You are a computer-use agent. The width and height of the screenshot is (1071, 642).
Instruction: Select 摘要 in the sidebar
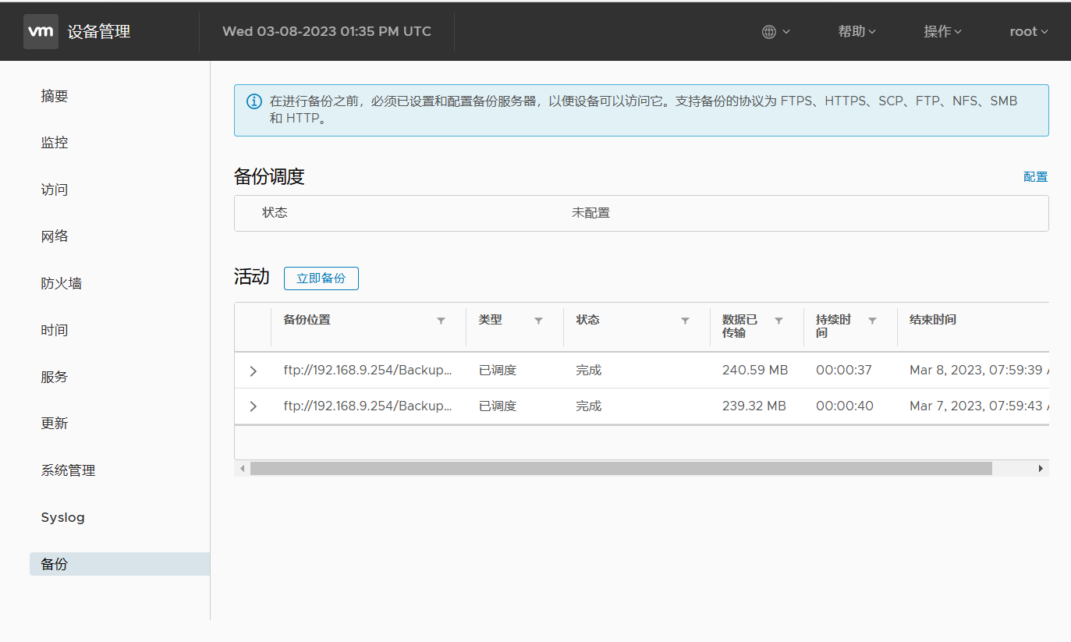coord(55,96)
